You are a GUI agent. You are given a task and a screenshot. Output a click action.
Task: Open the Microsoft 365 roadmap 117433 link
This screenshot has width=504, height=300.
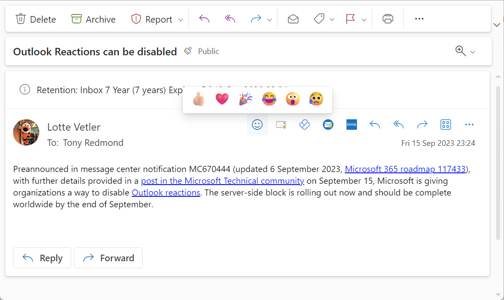[405, 169]
